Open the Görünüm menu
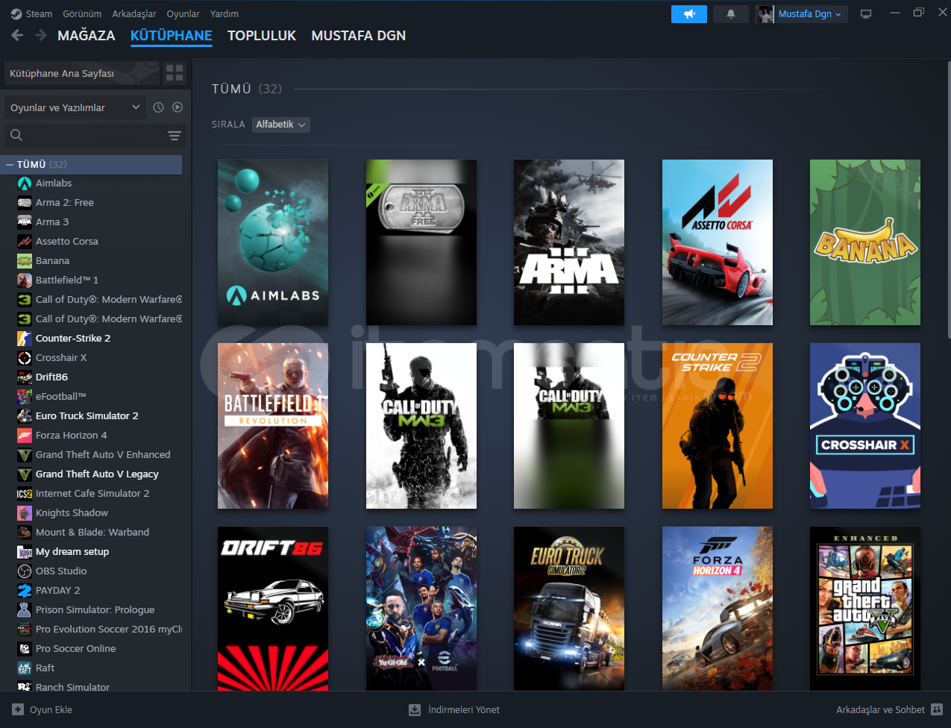This screenshot has width=951, height=728. 82,14
